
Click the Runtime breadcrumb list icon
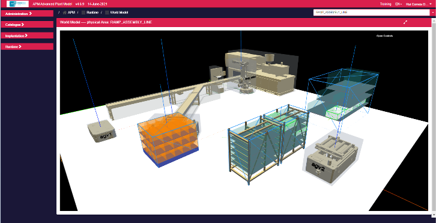click(83, 13)
